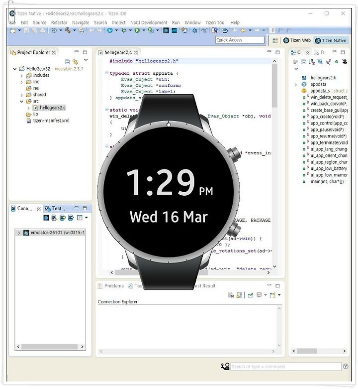Collapse the src folder

click(21, 102)
